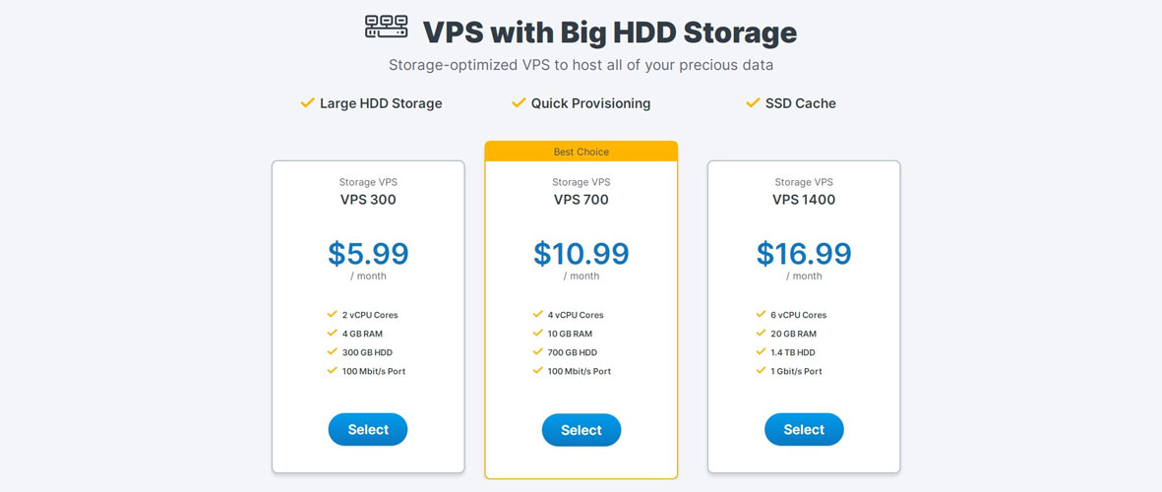This screenshot has height=492, width=1162.
Task: Click the Best Choice banner
Action: (581, 152)
